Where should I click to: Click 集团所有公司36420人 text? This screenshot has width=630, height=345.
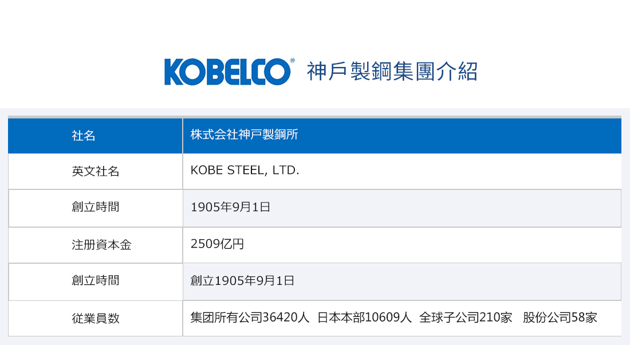(x=250, y=318)
